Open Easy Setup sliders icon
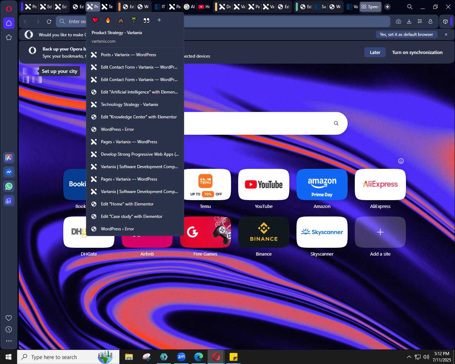Screen dimensions: 455x364 click(x=420, y=21)
